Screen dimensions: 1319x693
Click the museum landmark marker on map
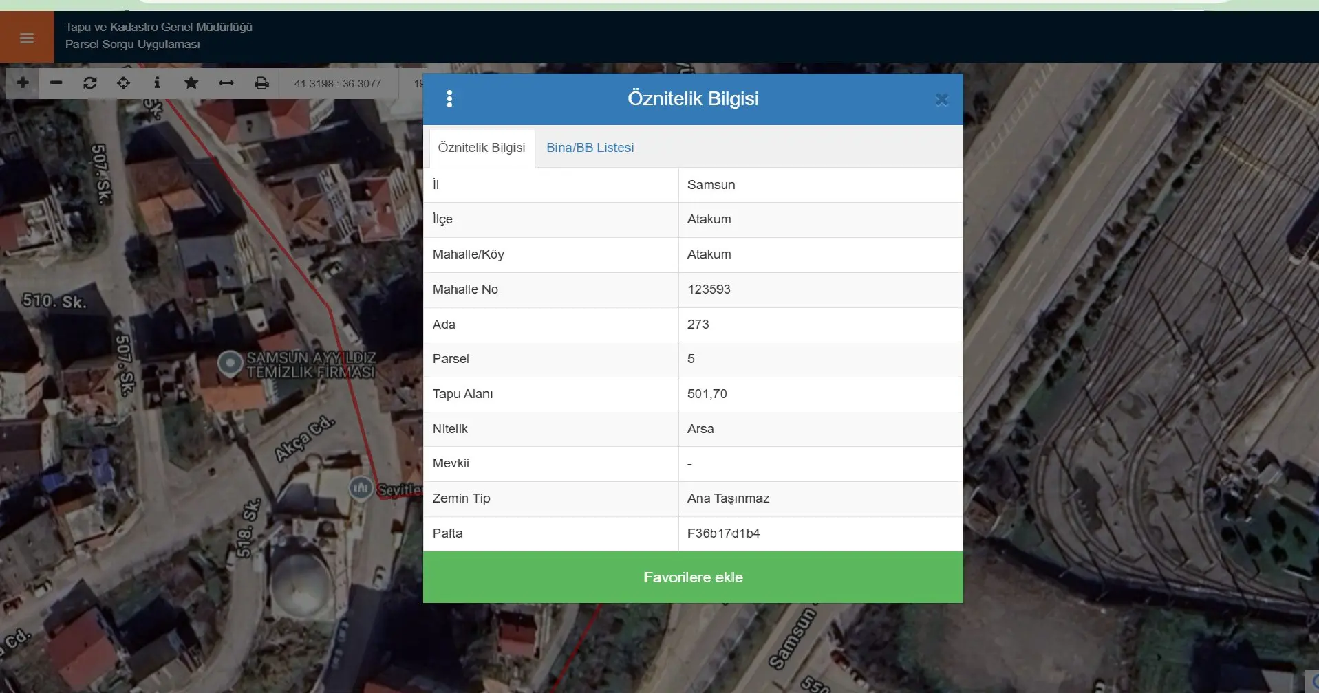(x=361, y=488)
